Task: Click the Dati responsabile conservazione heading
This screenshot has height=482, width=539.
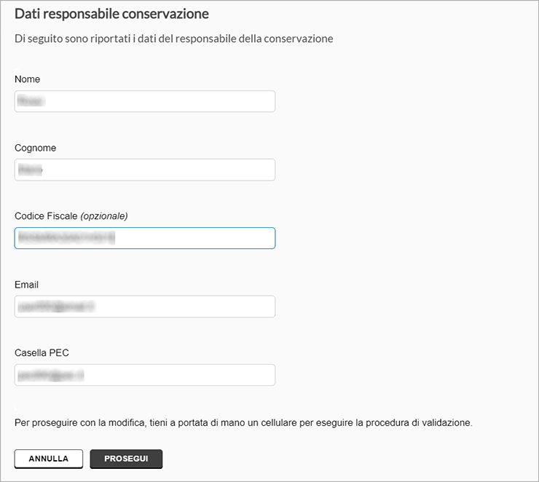Action: [111, 14]
